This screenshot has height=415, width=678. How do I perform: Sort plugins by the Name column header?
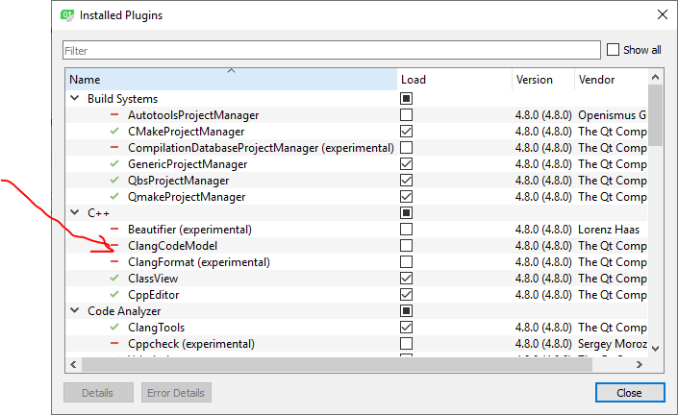tap(232, 80)
